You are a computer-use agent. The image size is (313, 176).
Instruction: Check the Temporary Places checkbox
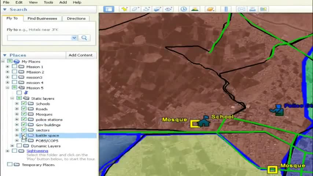pos(10,164)
